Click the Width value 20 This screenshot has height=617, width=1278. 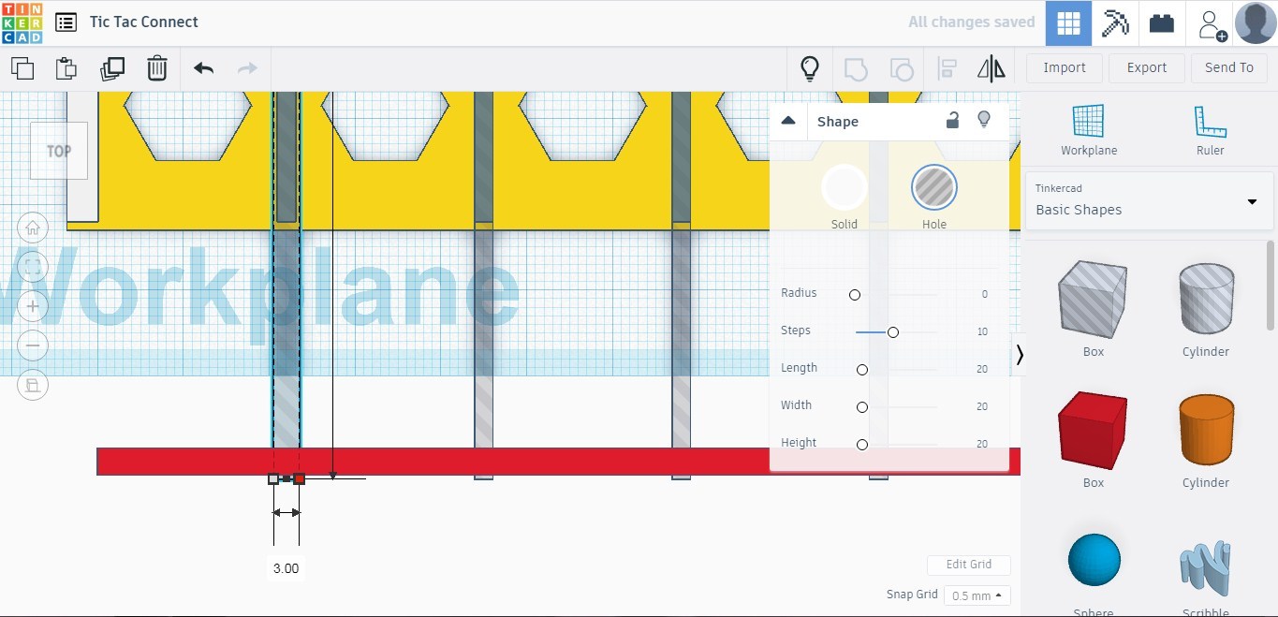(982, 406)
